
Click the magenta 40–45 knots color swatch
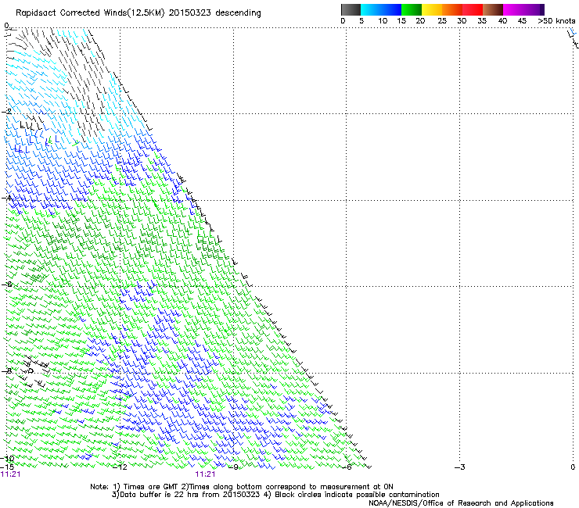pos(513,9)
